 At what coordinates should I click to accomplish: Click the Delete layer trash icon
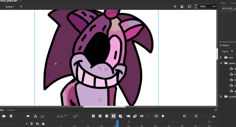(11, 116)
